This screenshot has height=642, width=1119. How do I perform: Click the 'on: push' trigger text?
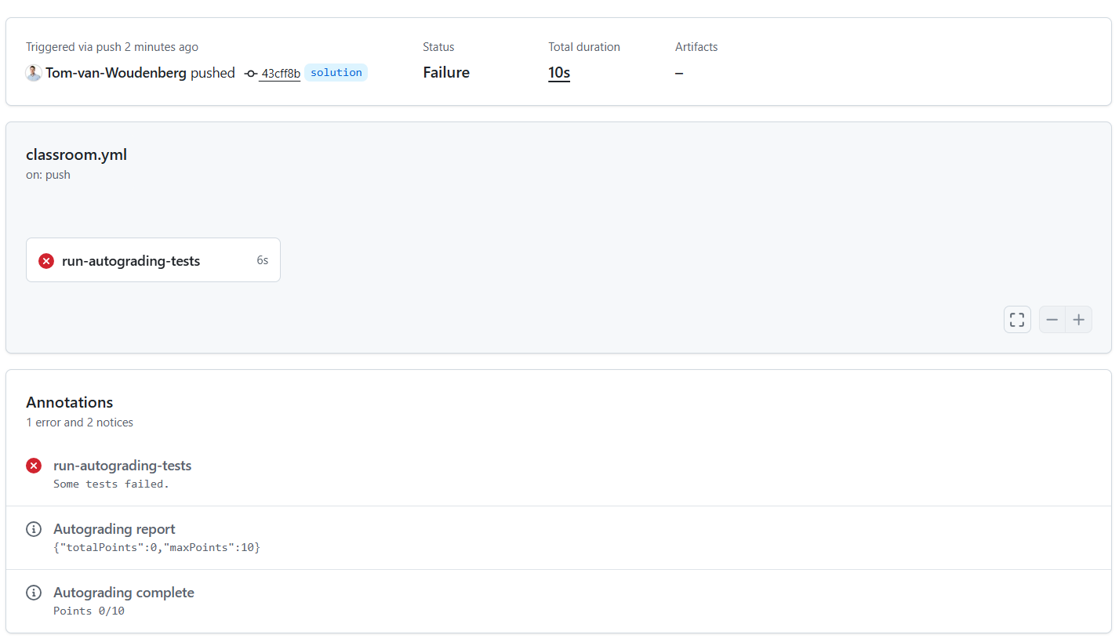point(48,175)
